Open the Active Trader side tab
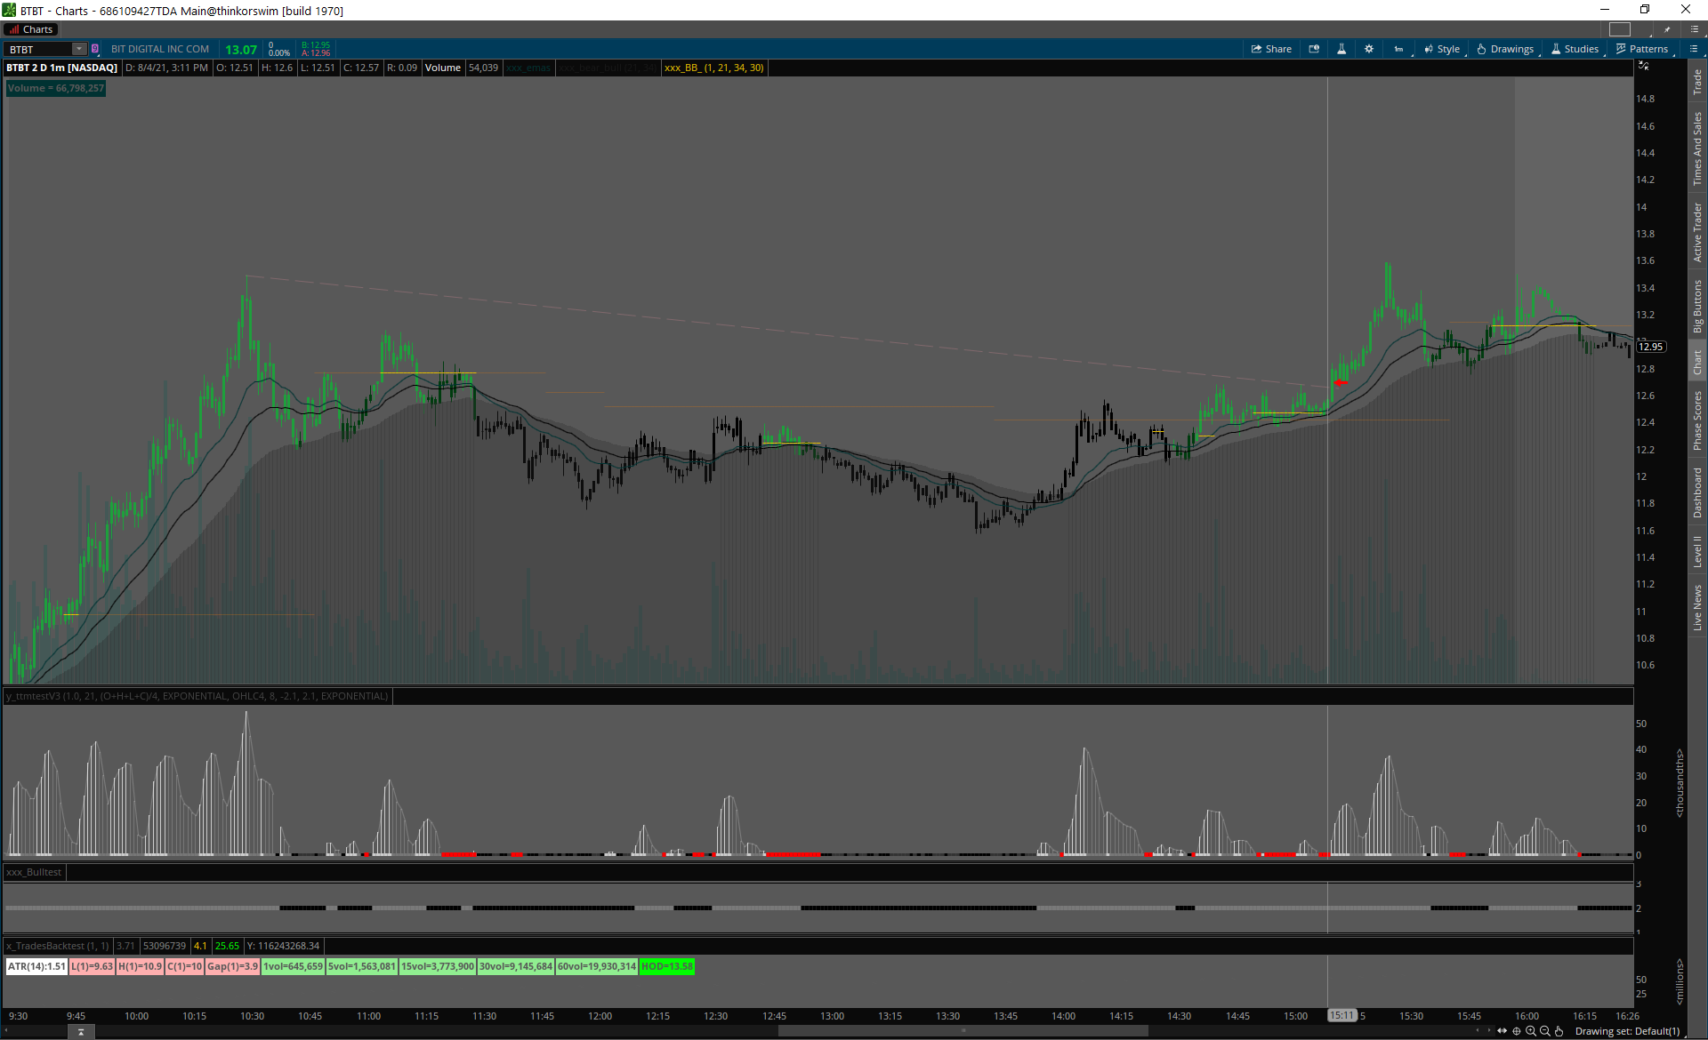The image size is (1708, 1040). (x=1697, y=232)
